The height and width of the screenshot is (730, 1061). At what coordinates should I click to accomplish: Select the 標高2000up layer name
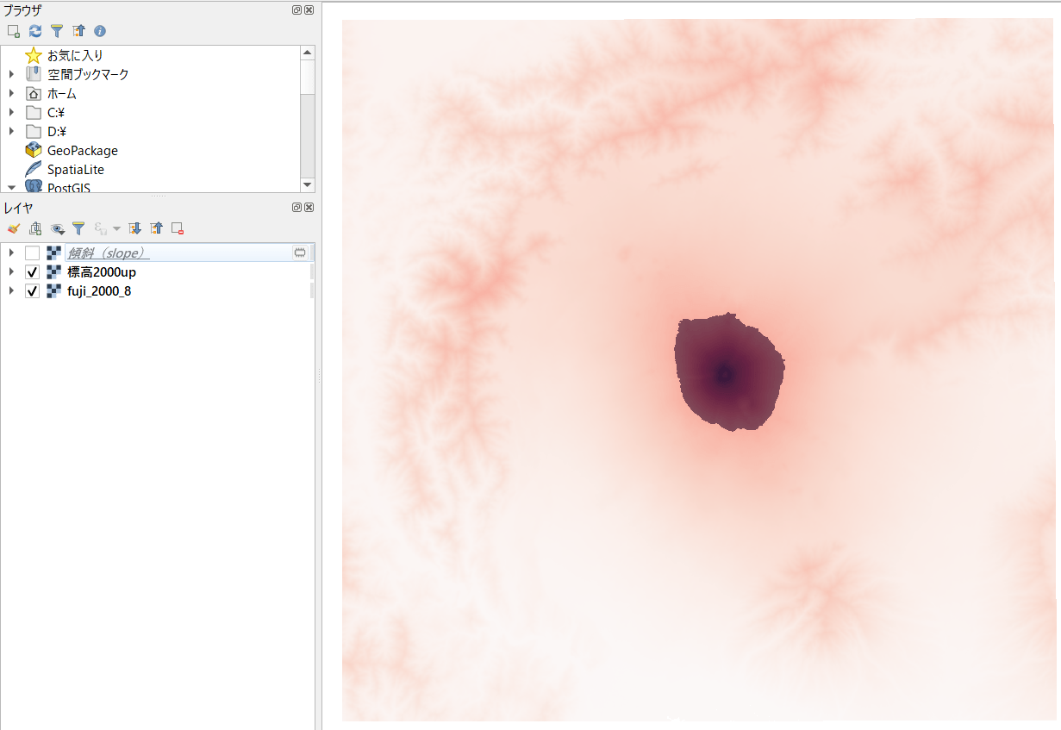tap(102, 271)
